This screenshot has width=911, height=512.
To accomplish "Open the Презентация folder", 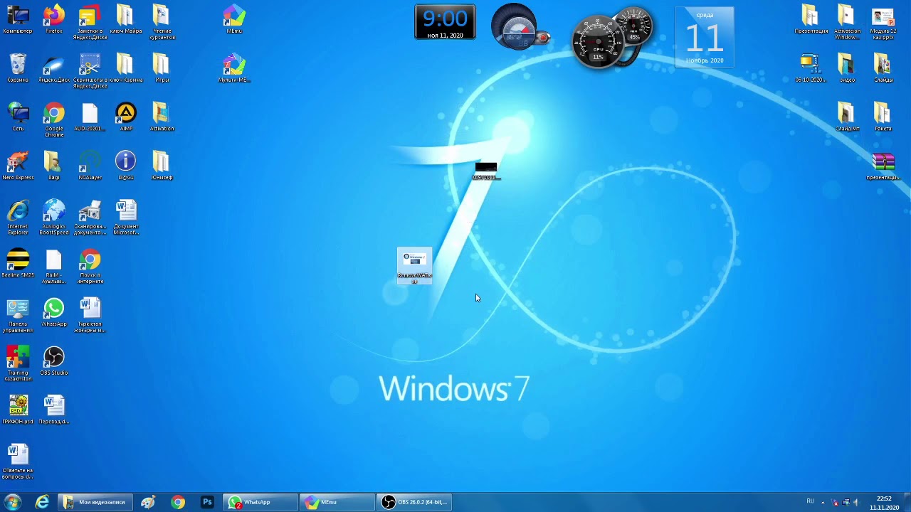I will pos(810,20).
